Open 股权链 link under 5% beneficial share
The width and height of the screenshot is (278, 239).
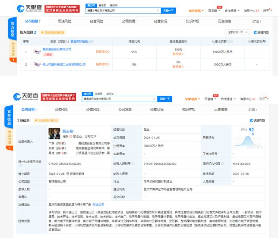(178, 66)
